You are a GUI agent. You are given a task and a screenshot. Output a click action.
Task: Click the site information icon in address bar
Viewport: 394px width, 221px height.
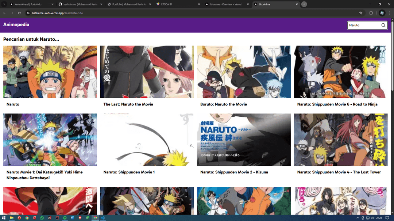tap(28, 13)
